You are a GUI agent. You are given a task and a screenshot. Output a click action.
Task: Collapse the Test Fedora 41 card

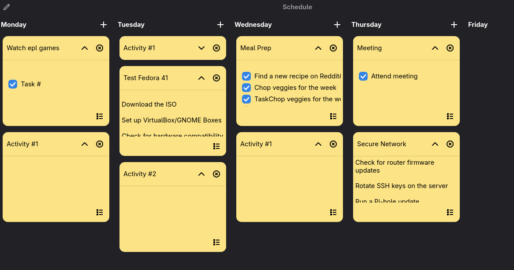tap(201, 78)
